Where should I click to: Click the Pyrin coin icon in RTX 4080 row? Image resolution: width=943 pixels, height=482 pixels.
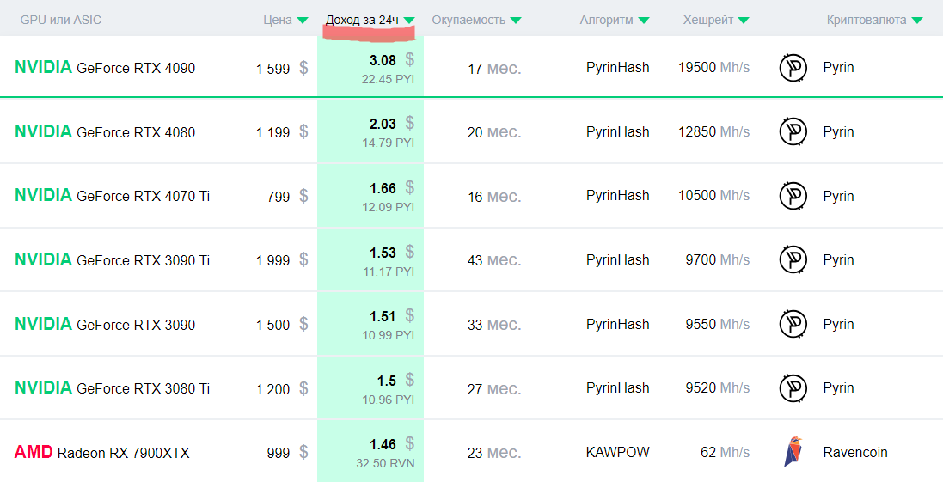point(793,131)
